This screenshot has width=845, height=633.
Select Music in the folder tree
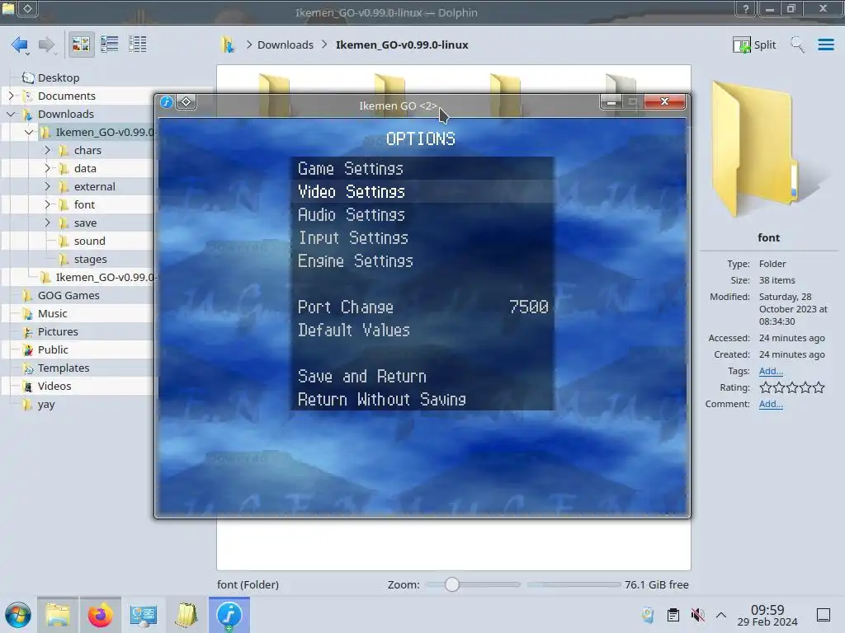click(x=52, y=313)
